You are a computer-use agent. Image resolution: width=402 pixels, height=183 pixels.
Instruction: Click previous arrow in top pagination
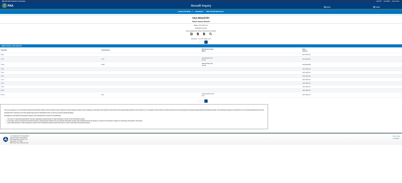click(x=199, y=42)
